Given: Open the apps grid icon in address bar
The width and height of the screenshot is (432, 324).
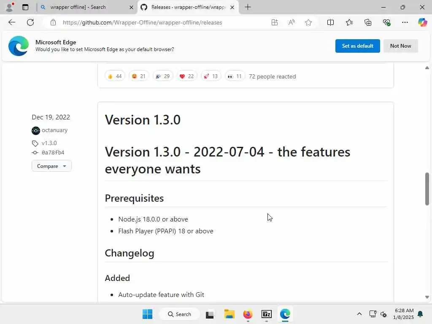Looking at the screenshot, I should pos(274,23).
